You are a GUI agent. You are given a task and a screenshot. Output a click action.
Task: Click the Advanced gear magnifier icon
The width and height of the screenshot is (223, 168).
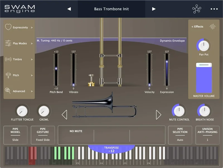point(8,91)
